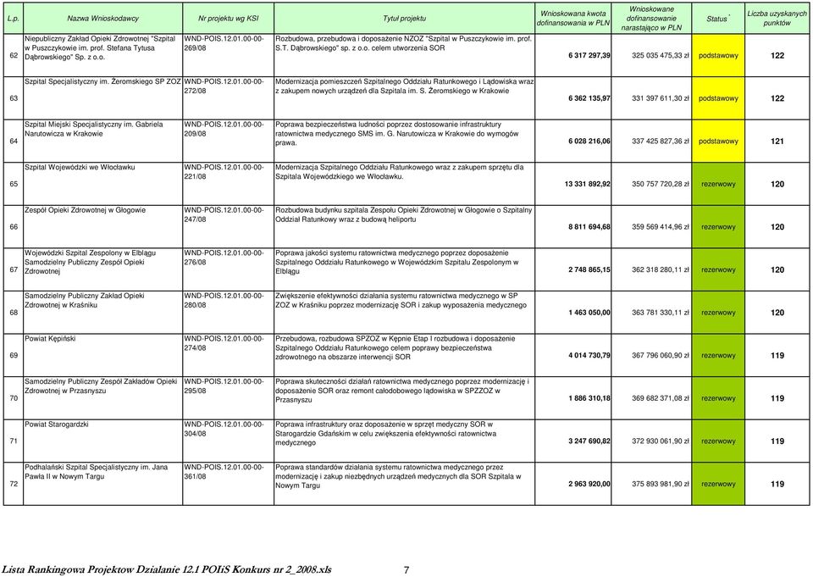Viewport: 813px width, 577px height.
Task: Select 'Podhalański Szpital Specjalistyczny' applicant cell
Action: [102, 484]
